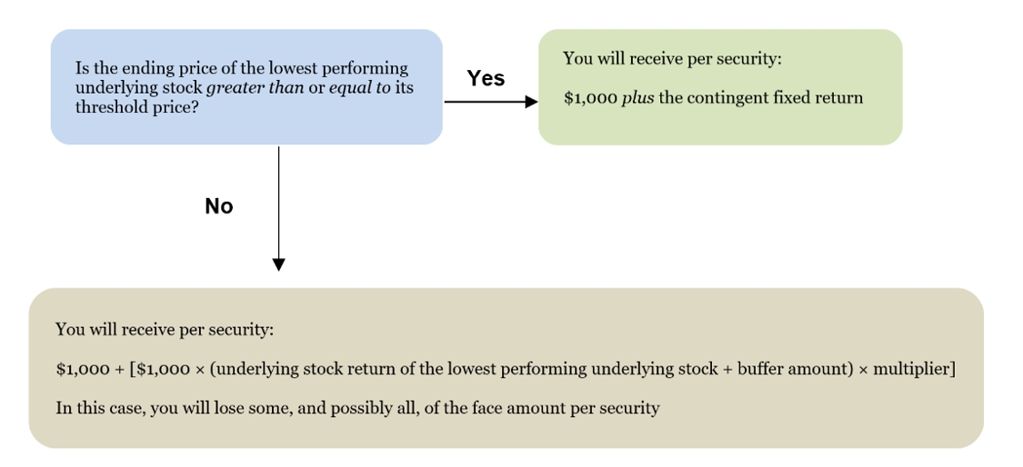Click the vertical line below the blue box
The width and height of the screenshot is (1023, 467).
(x=278, y=203)
